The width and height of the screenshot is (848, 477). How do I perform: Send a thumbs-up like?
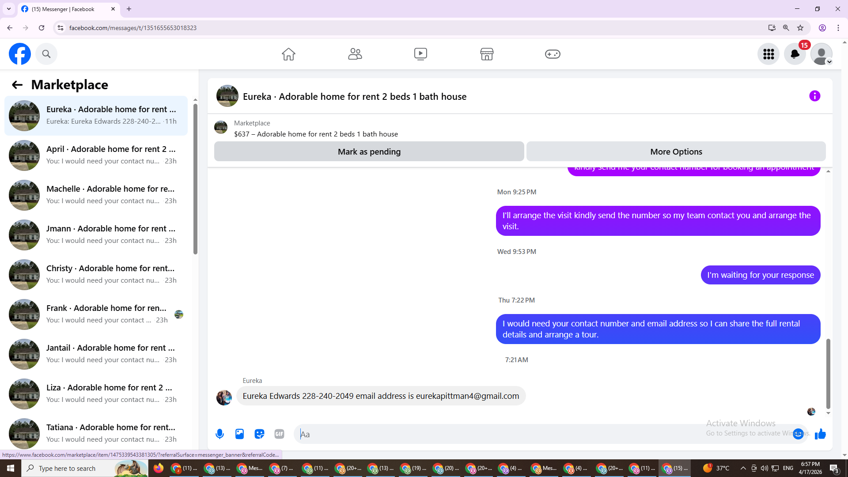(x=820, y=434)
